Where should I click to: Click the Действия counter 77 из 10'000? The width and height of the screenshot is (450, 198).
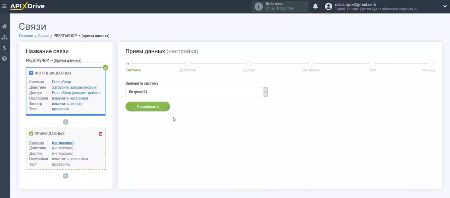(279, 9)
